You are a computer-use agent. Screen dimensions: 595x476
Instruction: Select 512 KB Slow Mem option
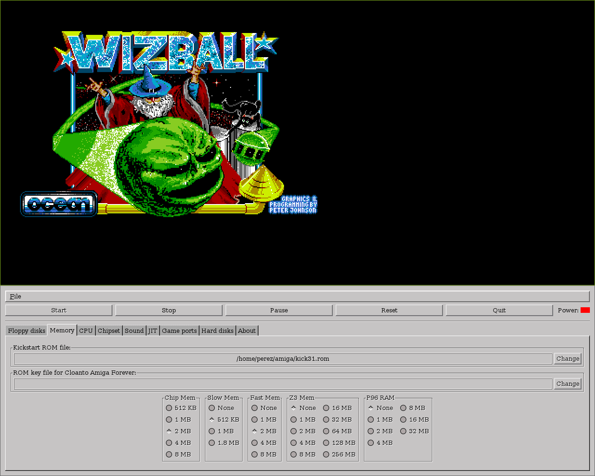[224, 420]
